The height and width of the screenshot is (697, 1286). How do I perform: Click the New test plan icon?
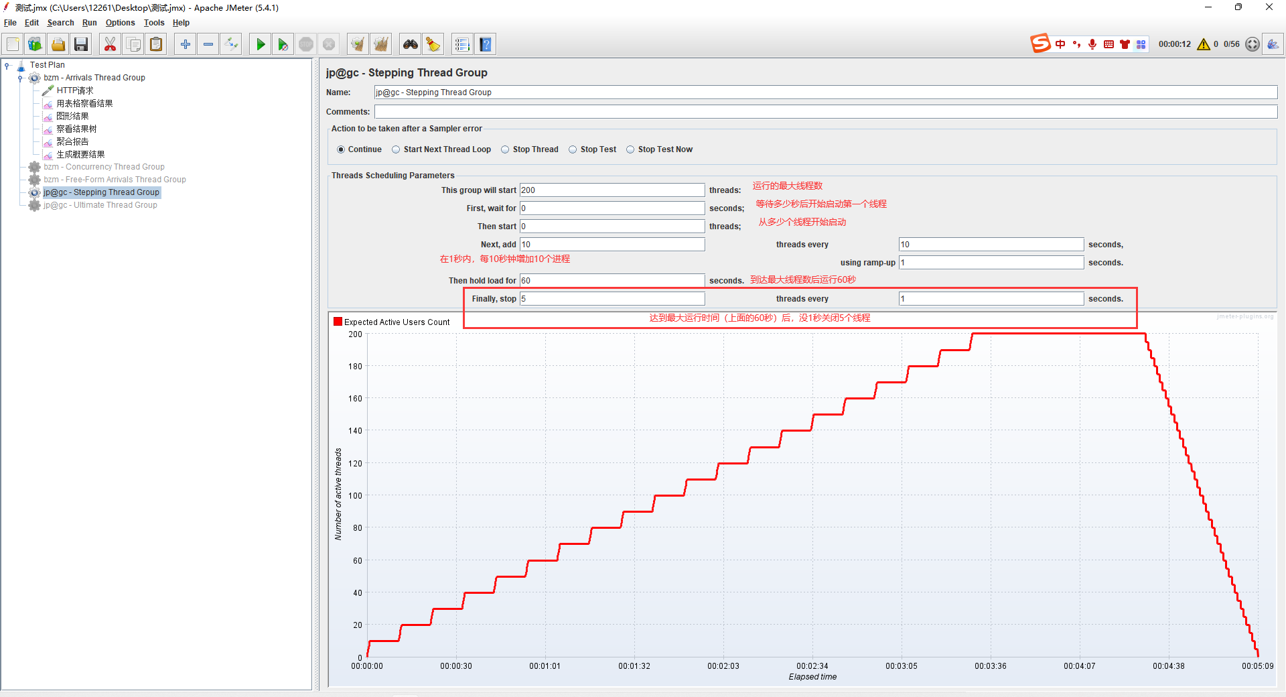click(13, 44)
